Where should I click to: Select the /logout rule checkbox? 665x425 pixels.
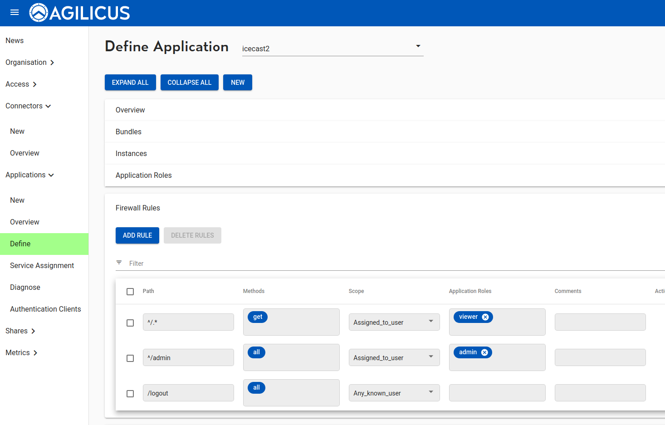pyautogui.click(x=130, y=394)
